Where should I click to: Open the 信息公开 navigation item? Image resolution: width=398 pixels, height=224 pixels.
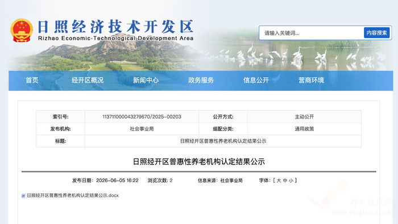click(x=256, y=80)
